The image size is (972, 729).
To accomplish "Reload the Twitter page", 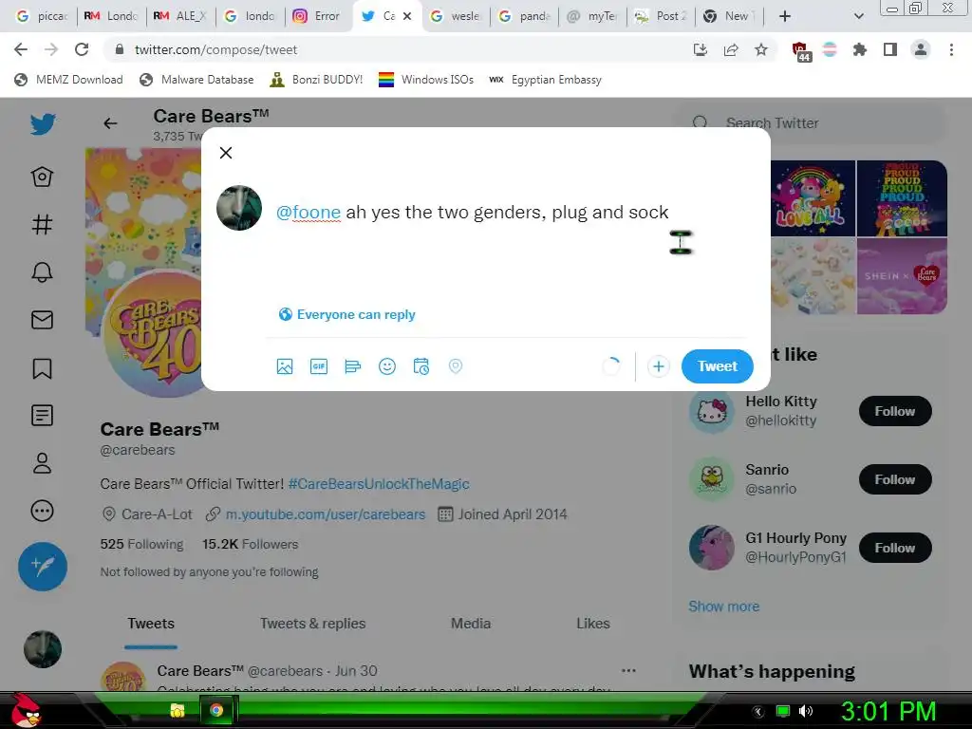I will pyautogui.click(x=82, y=49).
